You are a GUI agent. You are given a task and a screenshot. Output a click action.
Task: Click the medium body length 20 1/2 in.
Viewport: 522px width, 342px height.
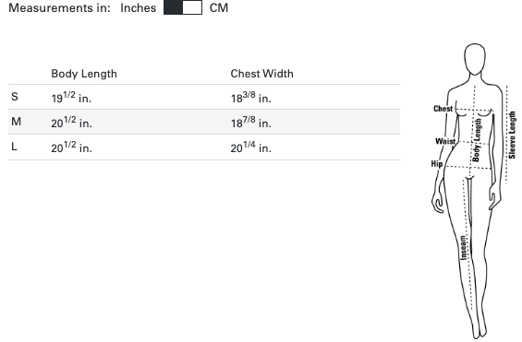pyautogui.click(x=71, y=123)
